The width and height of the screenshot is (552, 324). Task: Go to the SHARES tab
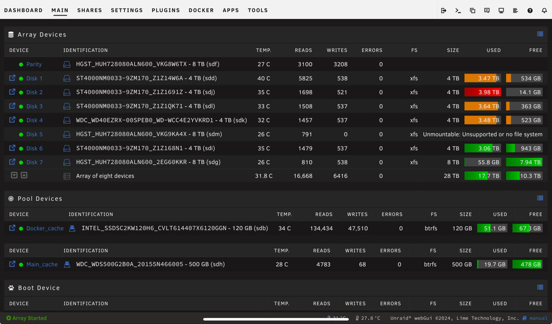pyautogui.click(x=89, y=10)
